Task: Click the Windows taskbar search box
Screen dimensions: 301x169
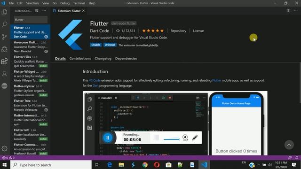Action: coord(51,165)
